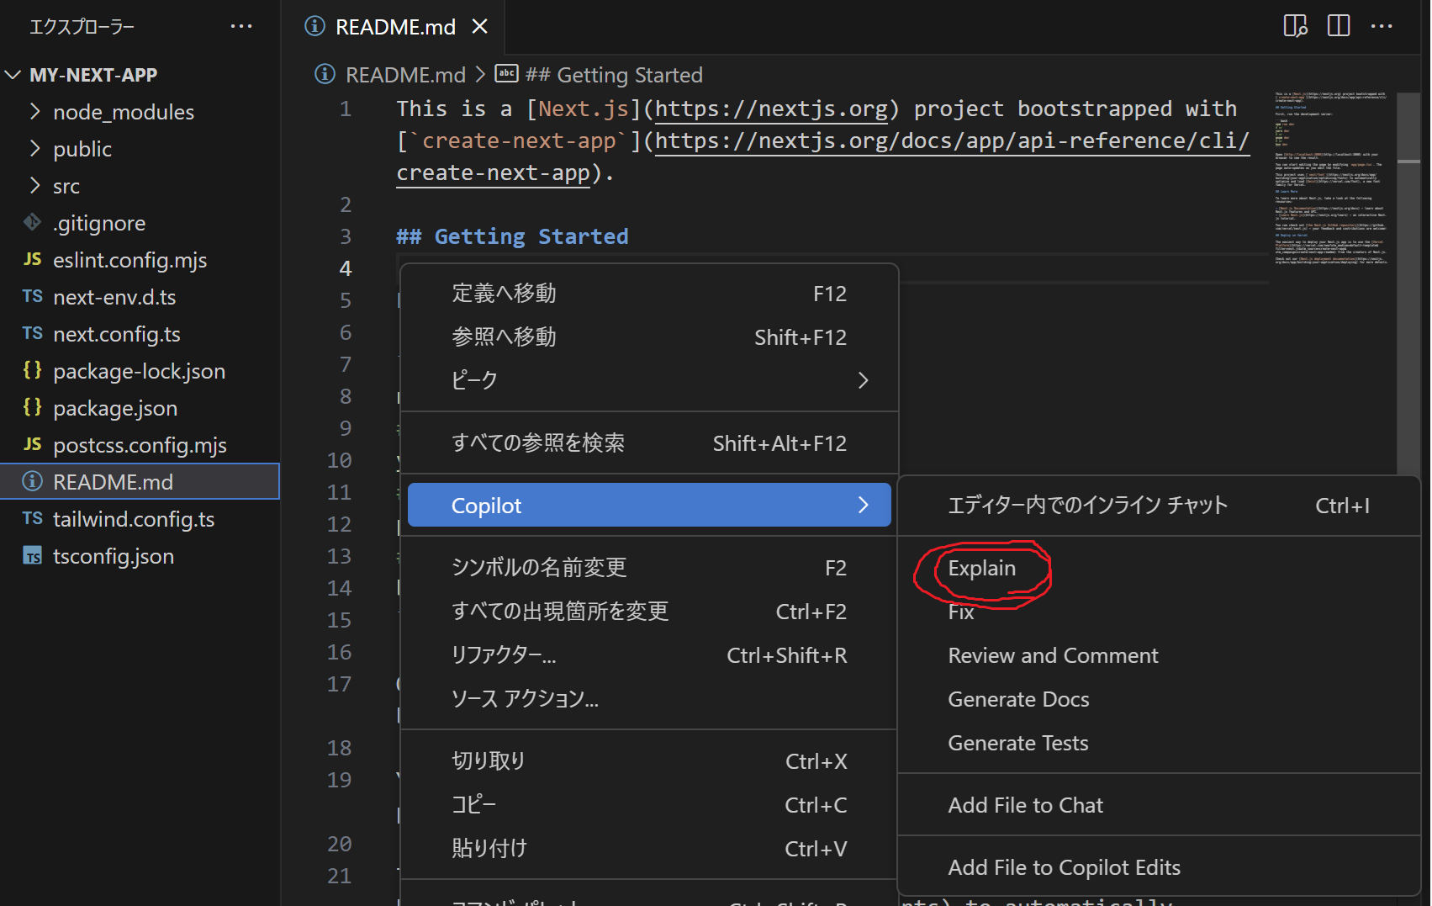The height and width of the screenshot is (906, 1432).
Task: Collapse the MY-NEXT-APP root folder
Action: coord(13,75)
